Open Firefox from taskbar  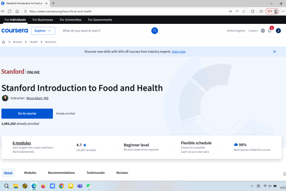pyautogui.click(x=43, y=186)
